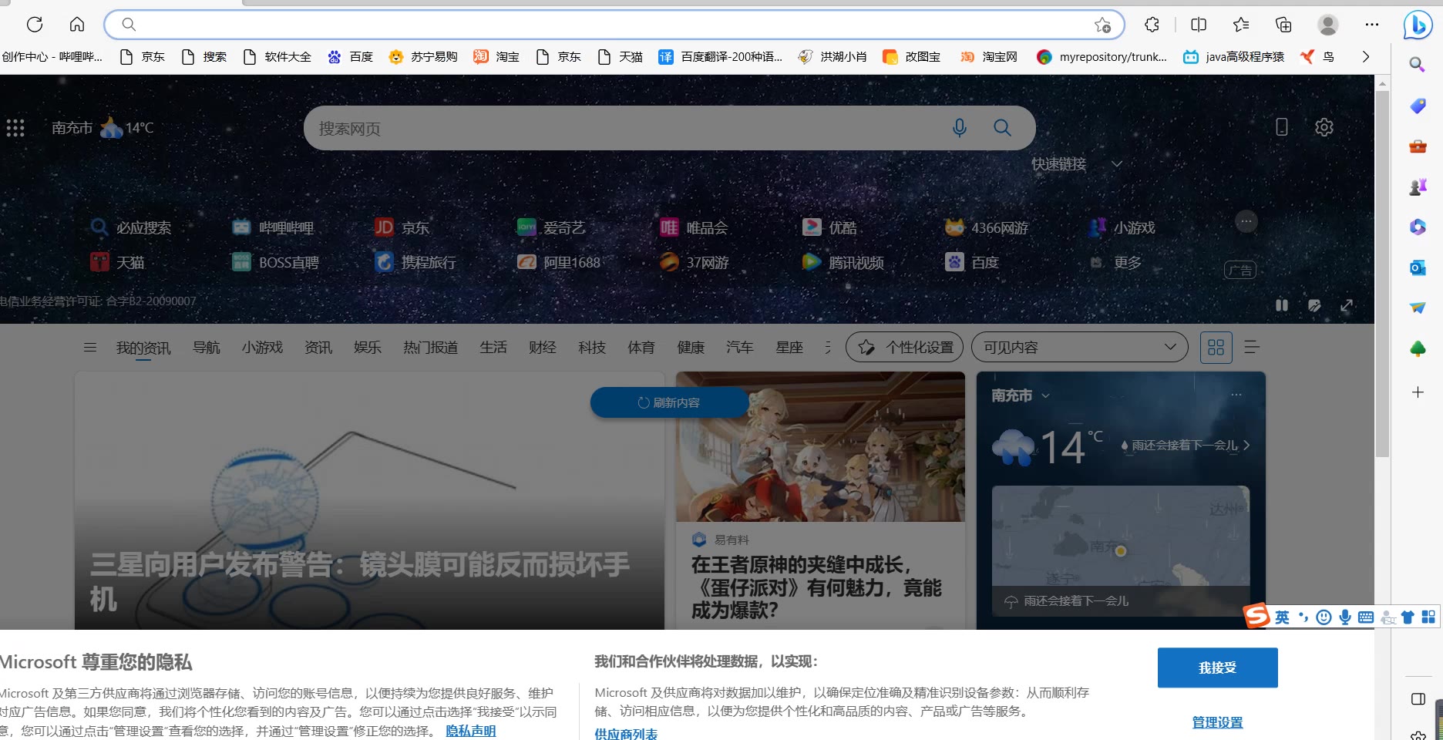Viewport: 1443px width, 740px height.
Task: Open Bing Copilot sidebar icon
Action: click(x=1418, y=25)
